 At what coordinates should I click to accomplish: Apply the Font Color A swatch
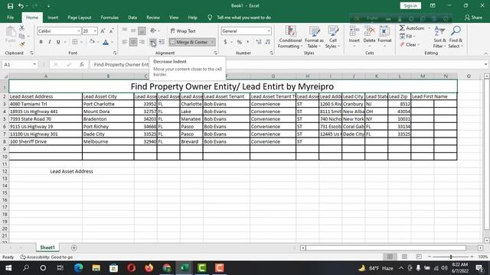click(106, 42)
